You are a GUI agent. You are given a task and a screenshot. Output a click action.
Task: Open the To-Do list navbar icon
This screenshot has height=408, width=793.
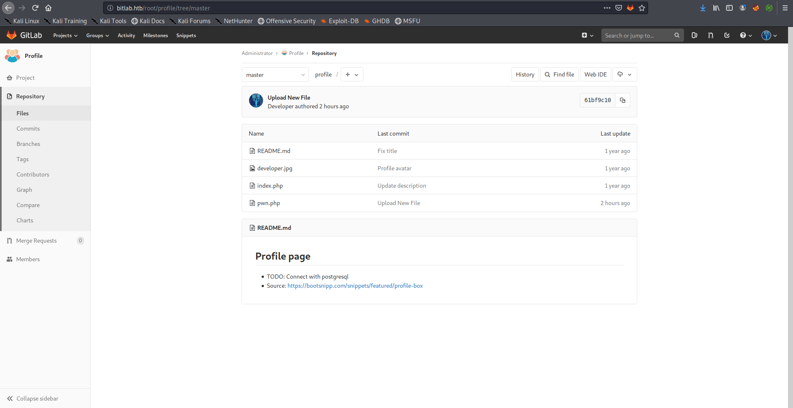pos(727,36)
